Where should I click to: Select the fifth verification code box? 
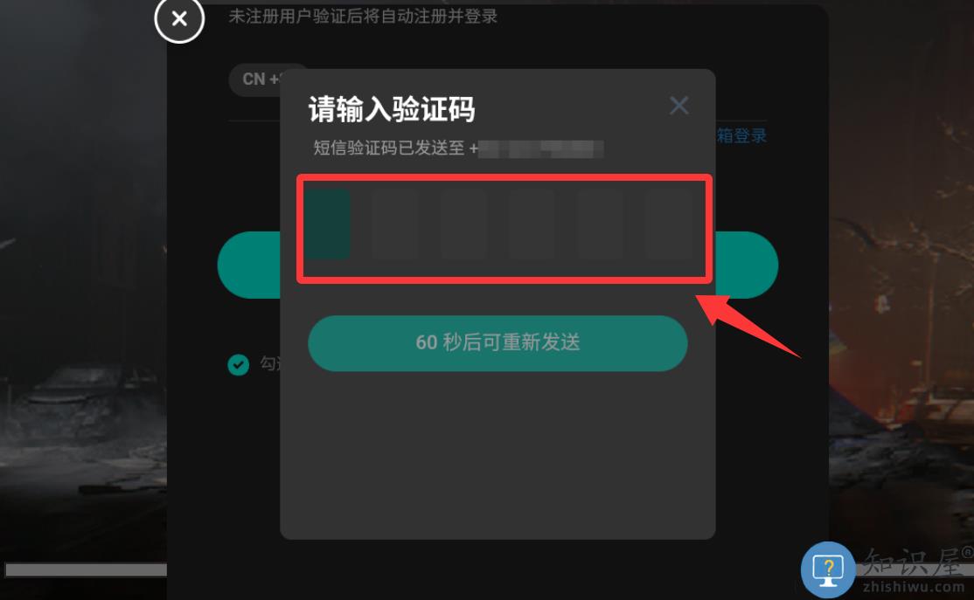(x=600, y=224)
